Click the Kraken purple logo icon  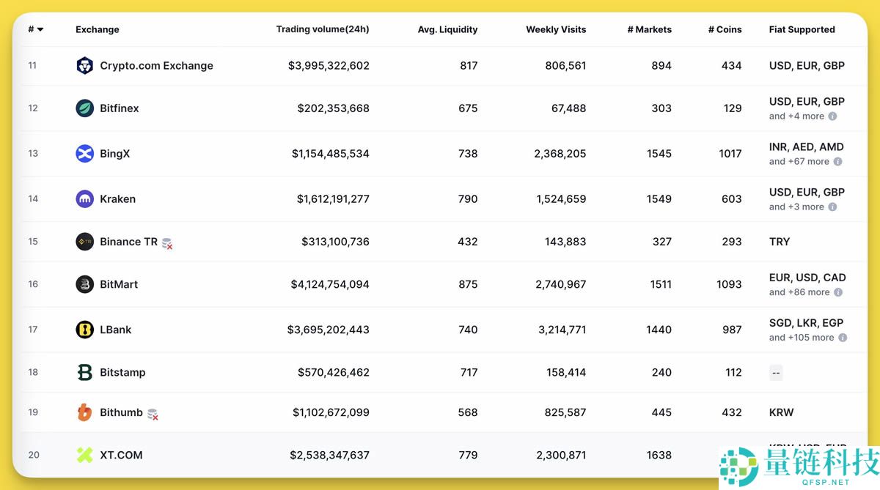[84, 199]
